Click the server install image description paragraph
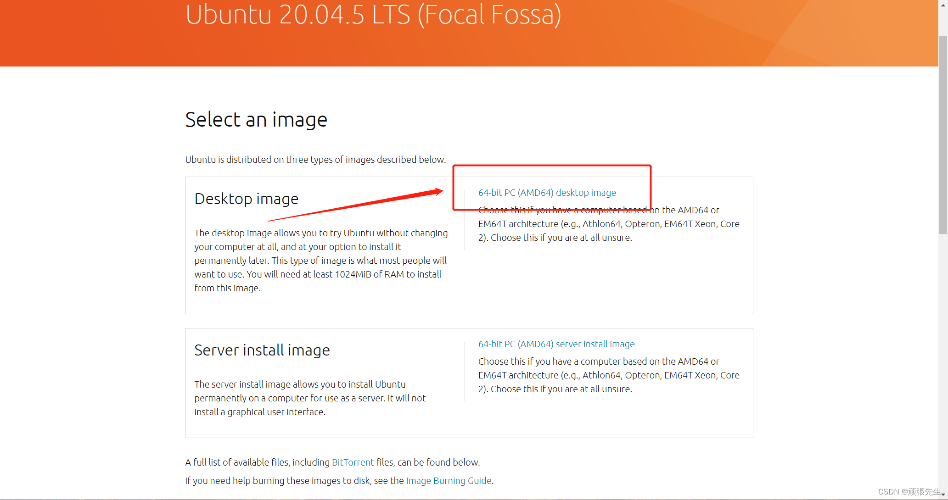The height and width of the screenshot is (500, 948). [x=310, y=398]
